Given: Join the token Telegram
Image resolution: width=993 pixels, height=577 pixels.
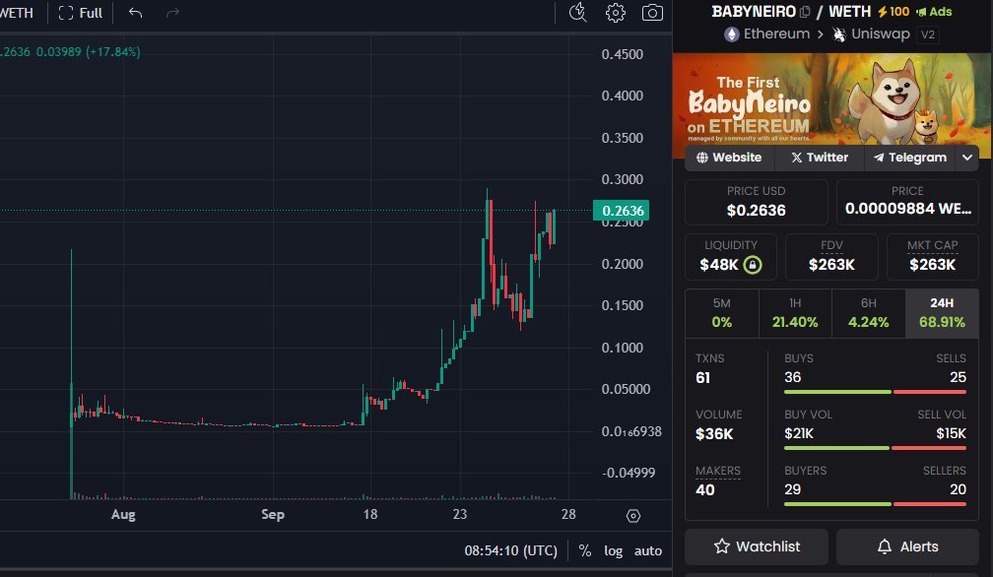Looking at the screenshot, I should (909, 158).
